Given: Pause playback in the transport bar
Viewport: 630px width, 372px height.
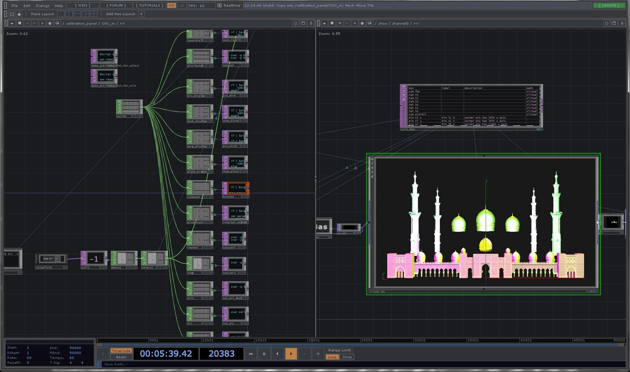Looking at the screenshot, I should click(264, 354).
